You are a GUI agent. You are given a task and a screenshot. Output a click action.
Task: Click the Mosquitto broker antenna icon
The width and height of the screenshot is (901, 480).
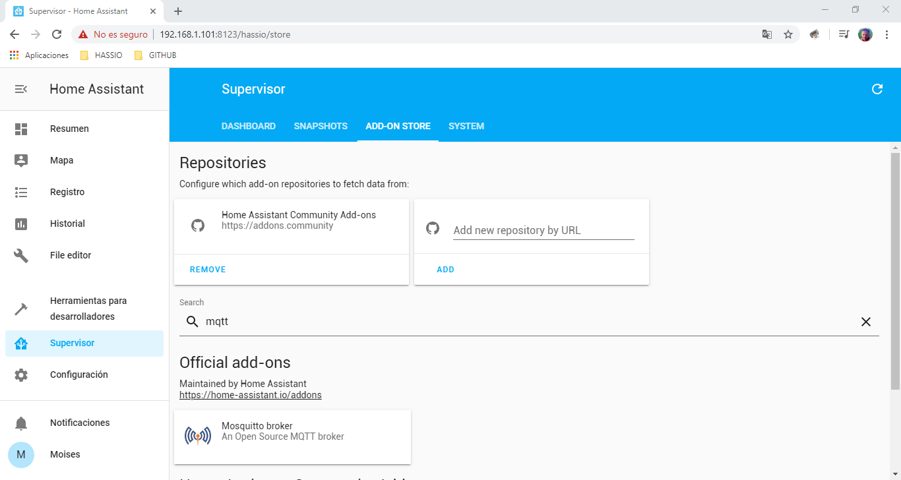click(x=198, y=436)
